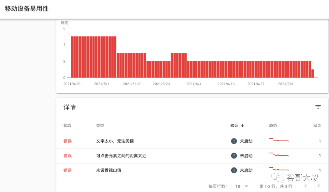Open the filter icon in 详情 panel
This screenshot has width=329, height=192.
pyautogui.click(x=318, y=107)
